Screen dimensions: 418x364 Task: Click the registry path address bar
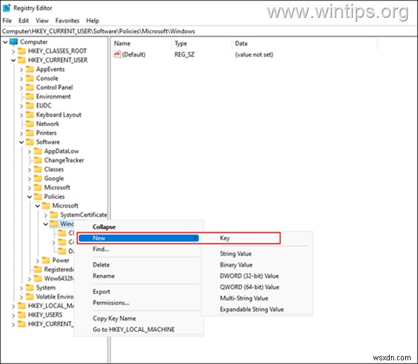coord(209,31)
